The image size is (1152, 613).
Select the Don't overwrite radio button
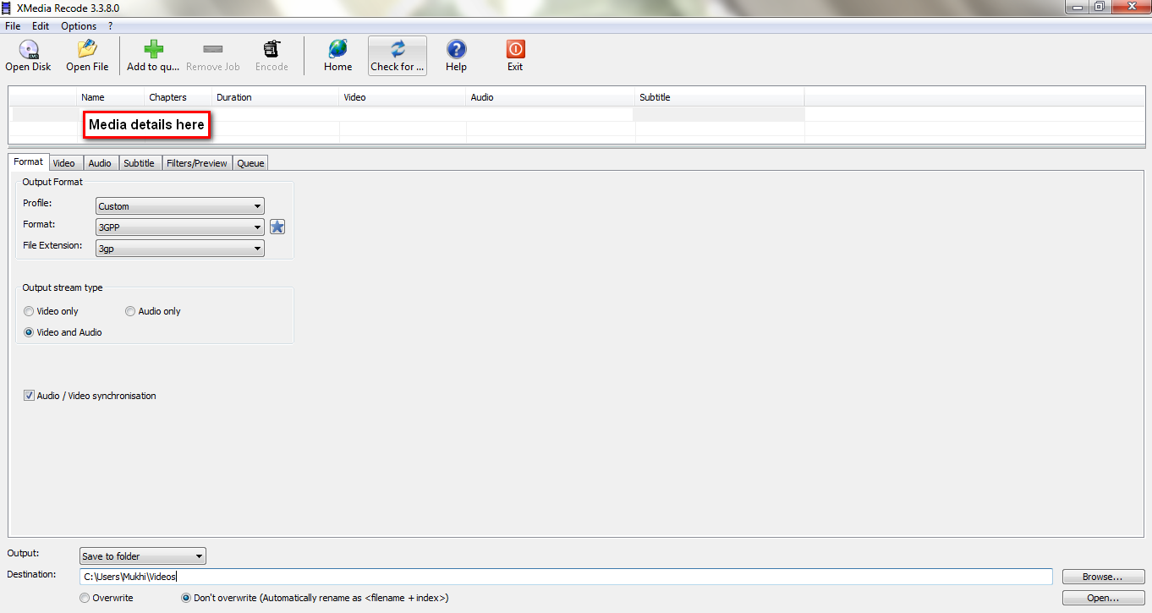(186, 598)
